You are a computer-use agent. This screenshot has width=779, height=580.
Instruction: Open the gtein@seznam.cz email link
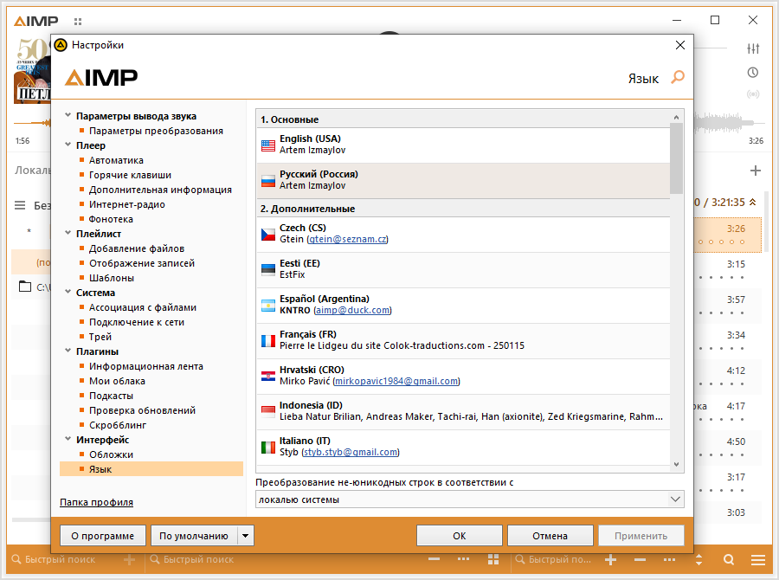point(347,239)
